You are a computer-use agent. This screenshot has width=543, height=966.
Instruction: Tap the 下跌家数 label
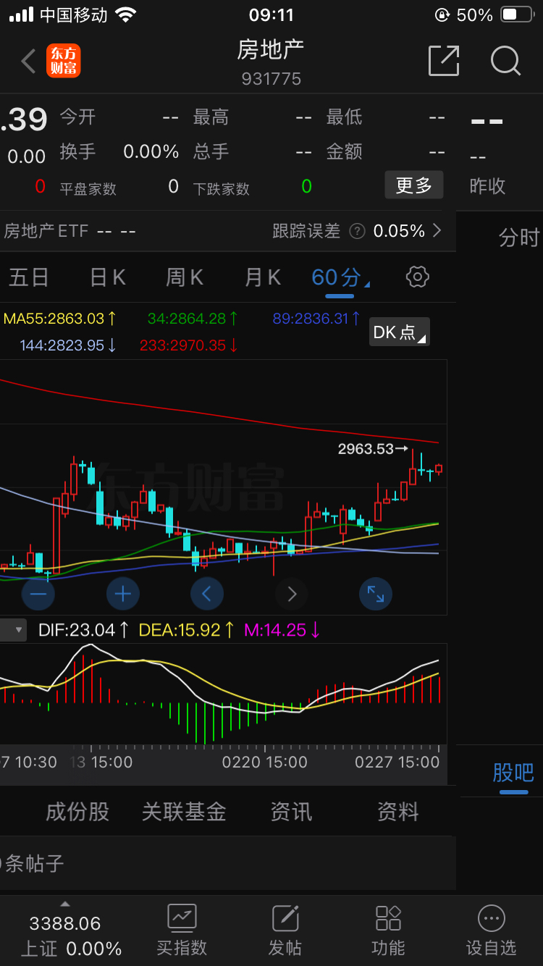click(x=222, y=189)
